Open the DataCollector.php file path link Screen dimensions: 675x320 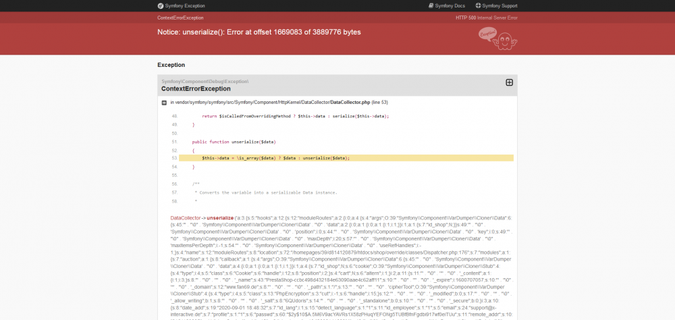point(279,103)
